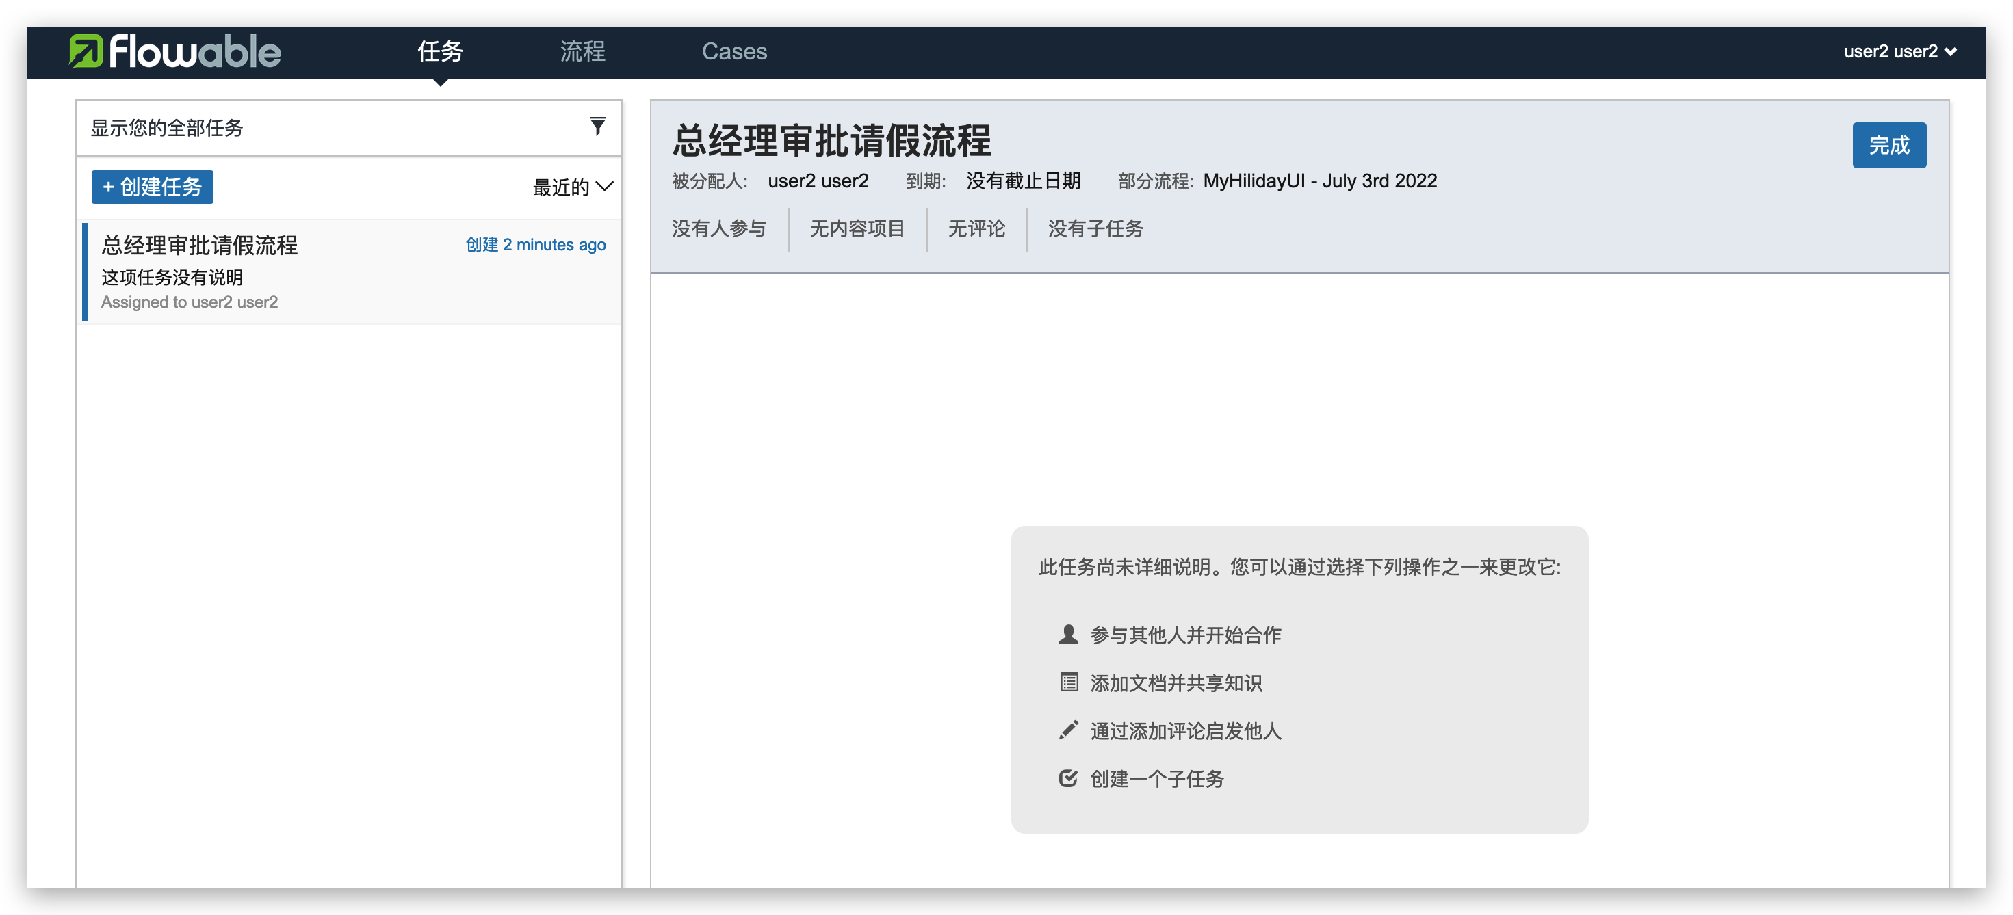Click the person icon for involving others
Viewport: 2013px width, 915px height.
(1068, 635)
